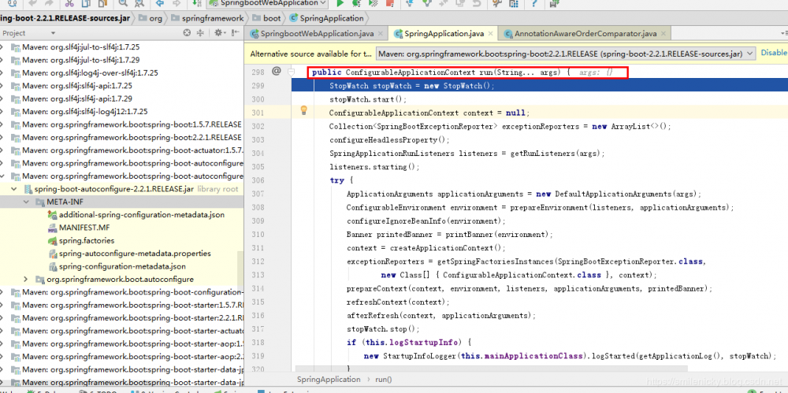
Task: Switch to AnnotationAwareOrderComparator.java tab
Action: coord(584,34)
